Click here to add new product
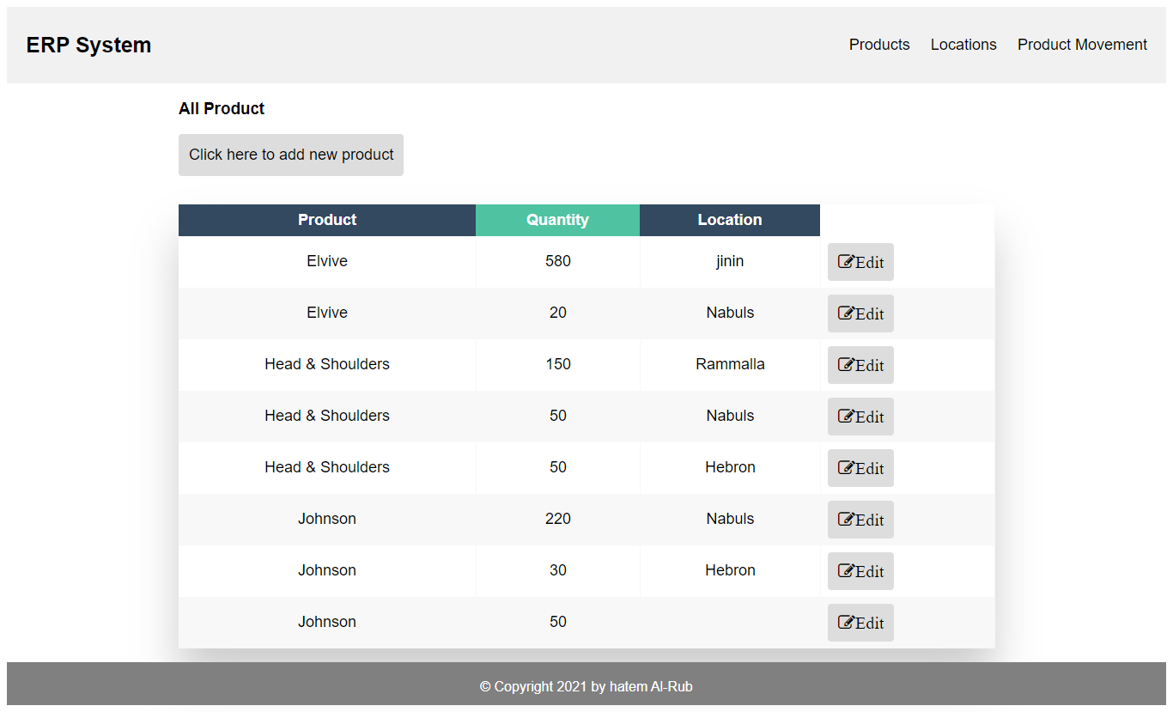This screenshot has height=712, width=1173. (290, 155)
